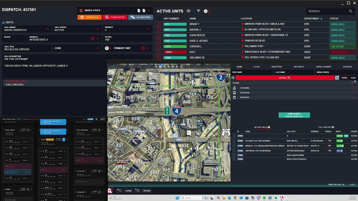The image size is (358, 201).
Task: Select the Exact match option
Action: pos(353,78)
